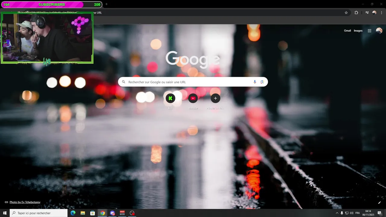Viewport: 386px width, 217px height.
Task: Search by image with Lens icon
Action: (262, 82)
